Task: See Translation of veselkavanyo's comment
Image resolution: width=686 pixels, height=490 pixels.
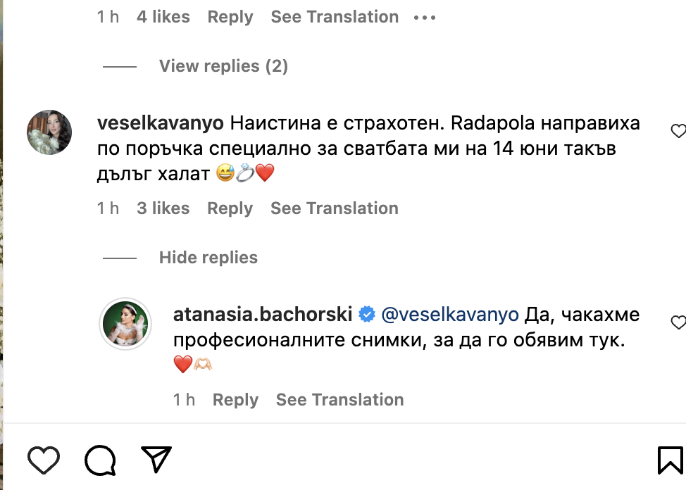Action: point(335,208)
